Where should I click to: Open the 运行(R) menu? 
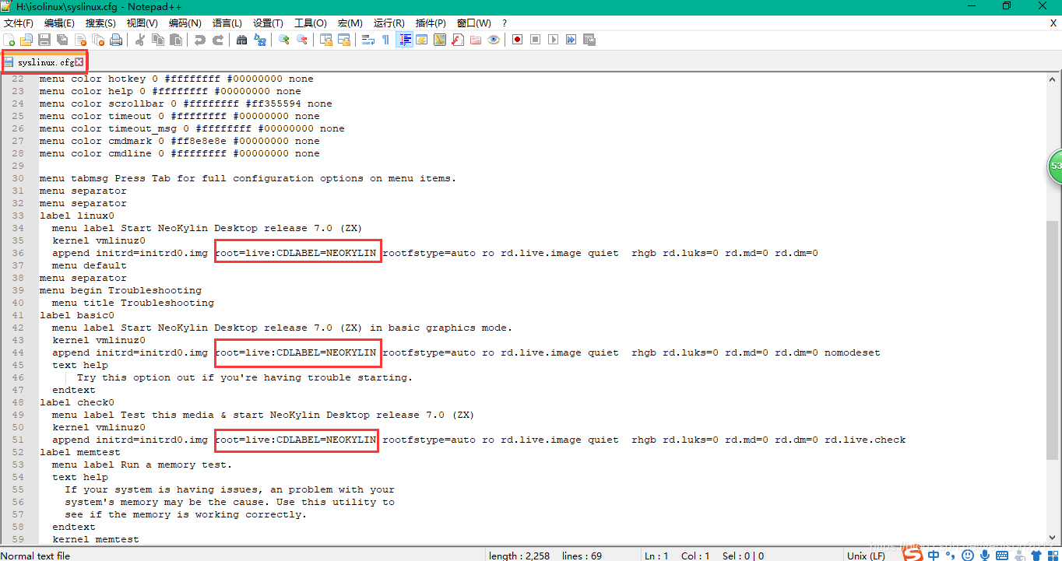389,23
